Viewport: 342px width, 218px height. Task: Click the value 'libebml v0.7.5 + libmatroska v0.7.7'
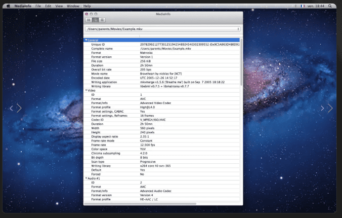tap(164, 86)
